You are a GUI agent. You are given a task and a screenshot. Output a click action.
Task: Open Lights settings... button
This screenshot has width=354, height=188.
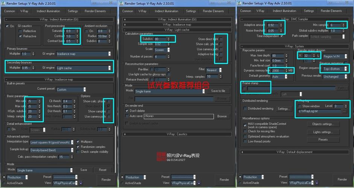(323, 132)
